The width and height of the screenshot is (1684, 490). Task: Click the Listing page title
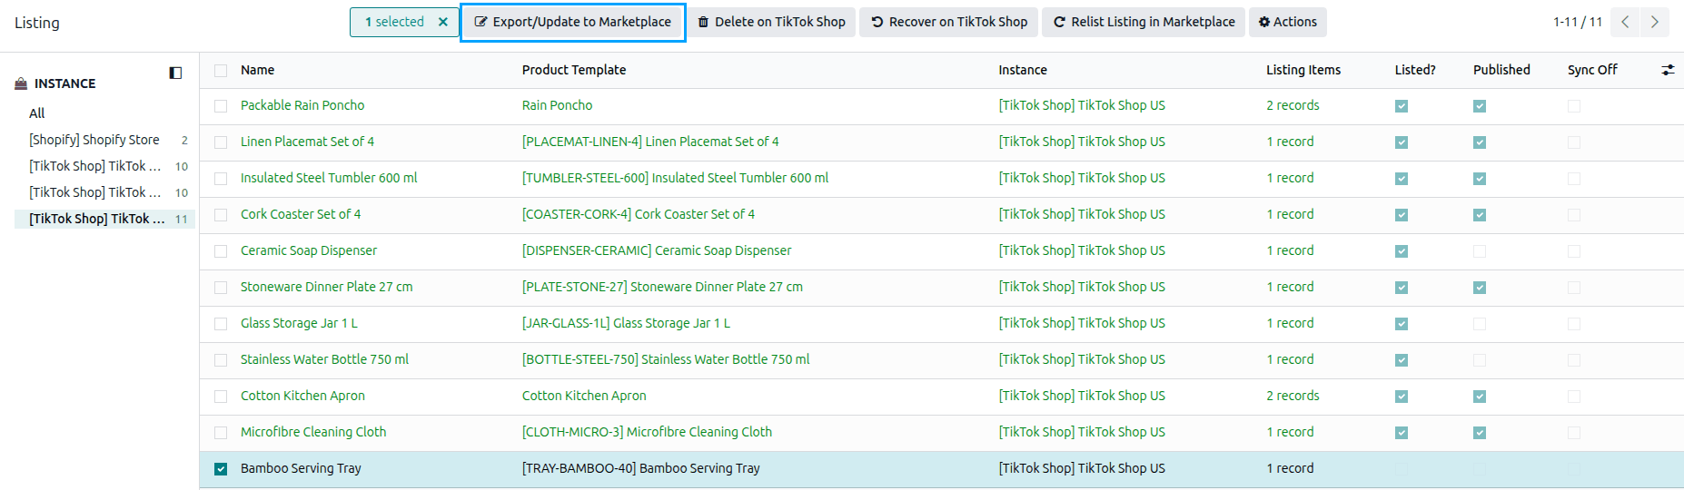tap(37, 23)
